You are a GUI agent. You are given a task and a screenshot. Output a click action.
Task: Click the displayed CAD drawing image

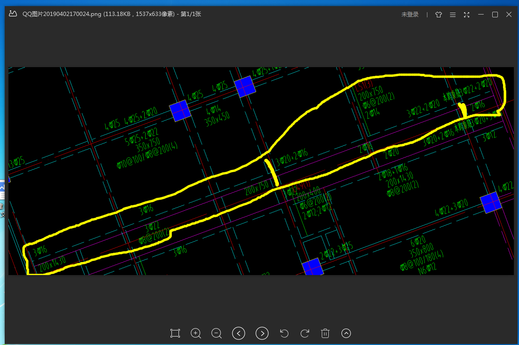[261, 171]
